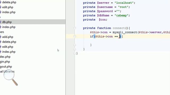Image resolution: width=170 pixels, height=95 pixels.
Task: Click the $server variable declaration
Action: [x=103, y=3]
